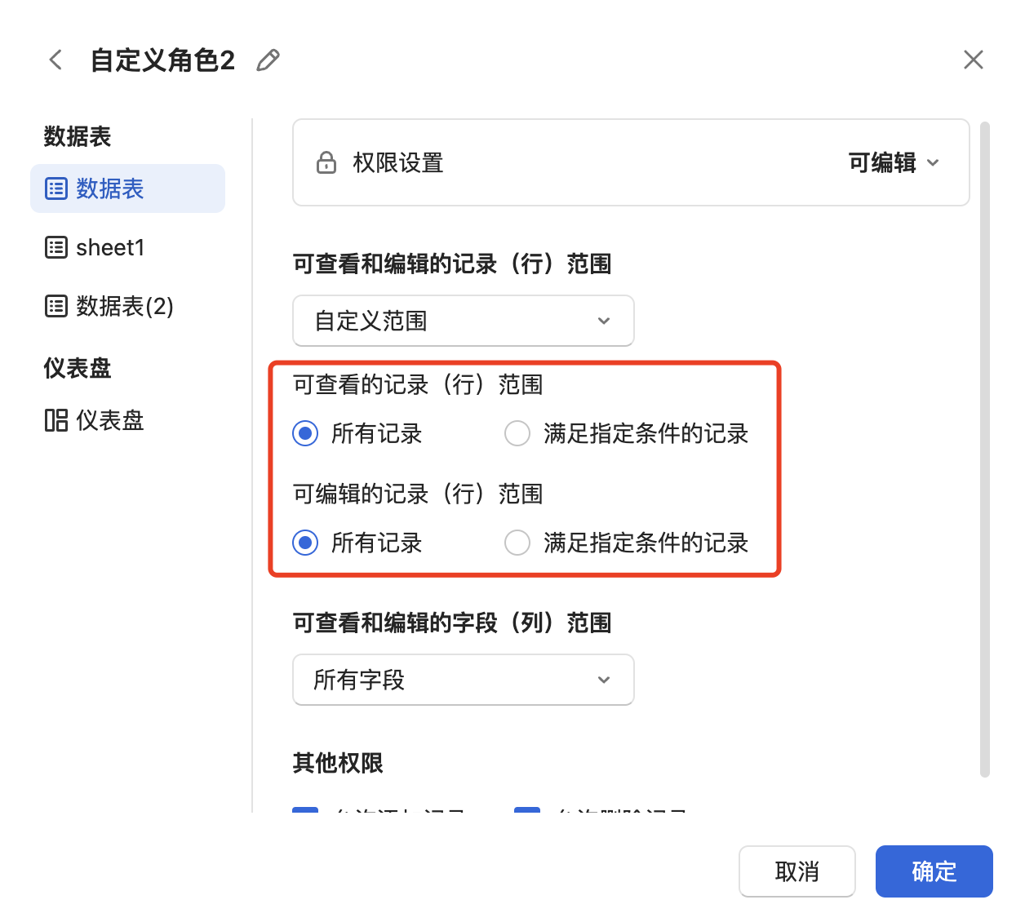
Task: Open the 可编辑 permission dropdown
Action: pyautogui.click(x=894, y=162)
